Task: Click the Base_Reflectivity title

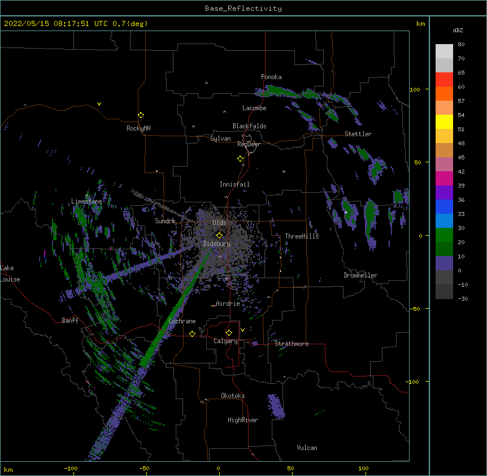Action: [244, 8]
